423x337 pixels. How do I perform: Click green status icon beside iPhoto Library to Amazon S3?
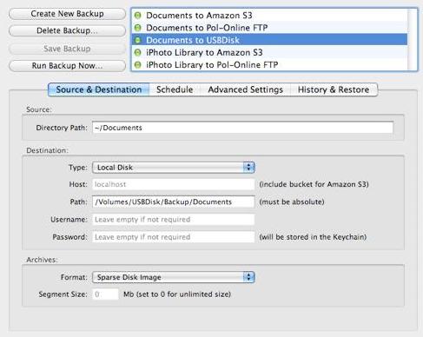(138, 52)
